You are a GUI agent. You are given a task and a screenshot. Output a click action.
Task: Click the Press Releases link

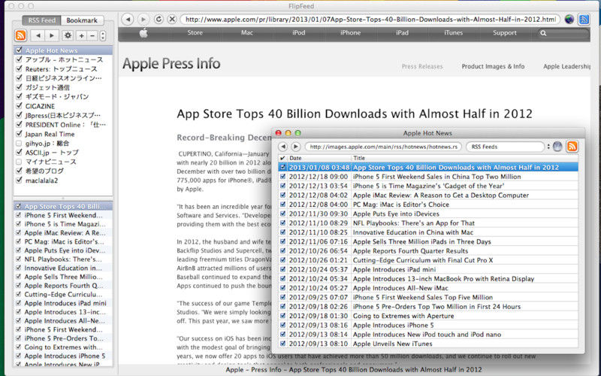(422, 66)
